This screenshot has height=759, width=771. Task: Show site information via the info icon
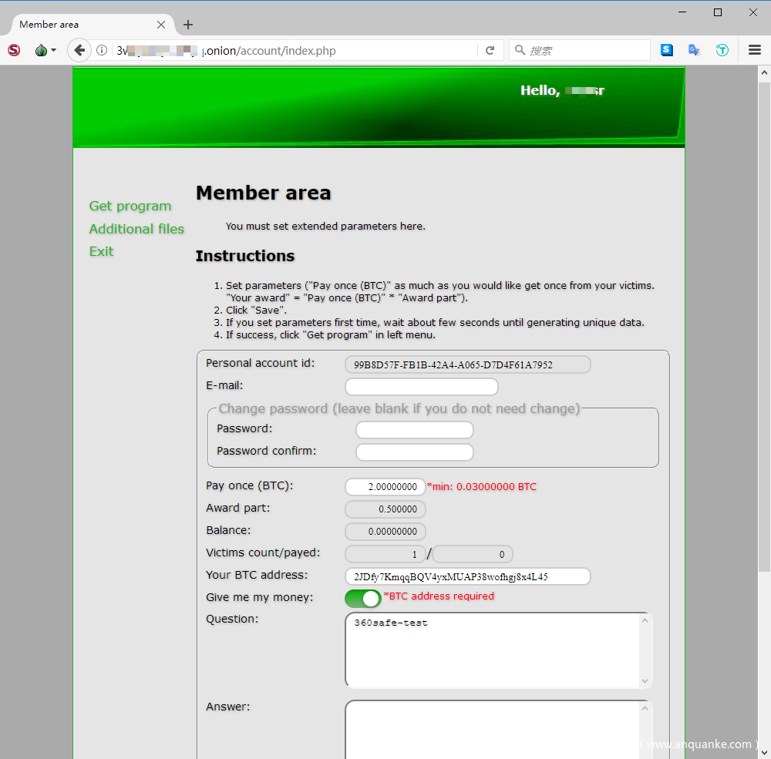(x=102, y=51)
